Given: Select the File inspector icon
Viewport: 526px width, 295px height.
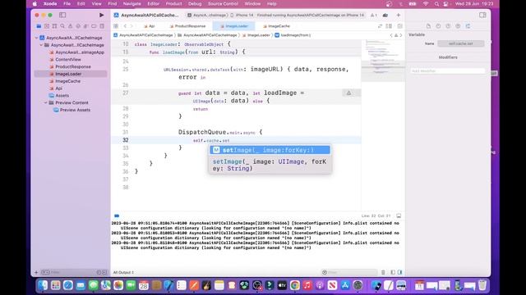Looking at the screenshot, I should tap(428, 26).
